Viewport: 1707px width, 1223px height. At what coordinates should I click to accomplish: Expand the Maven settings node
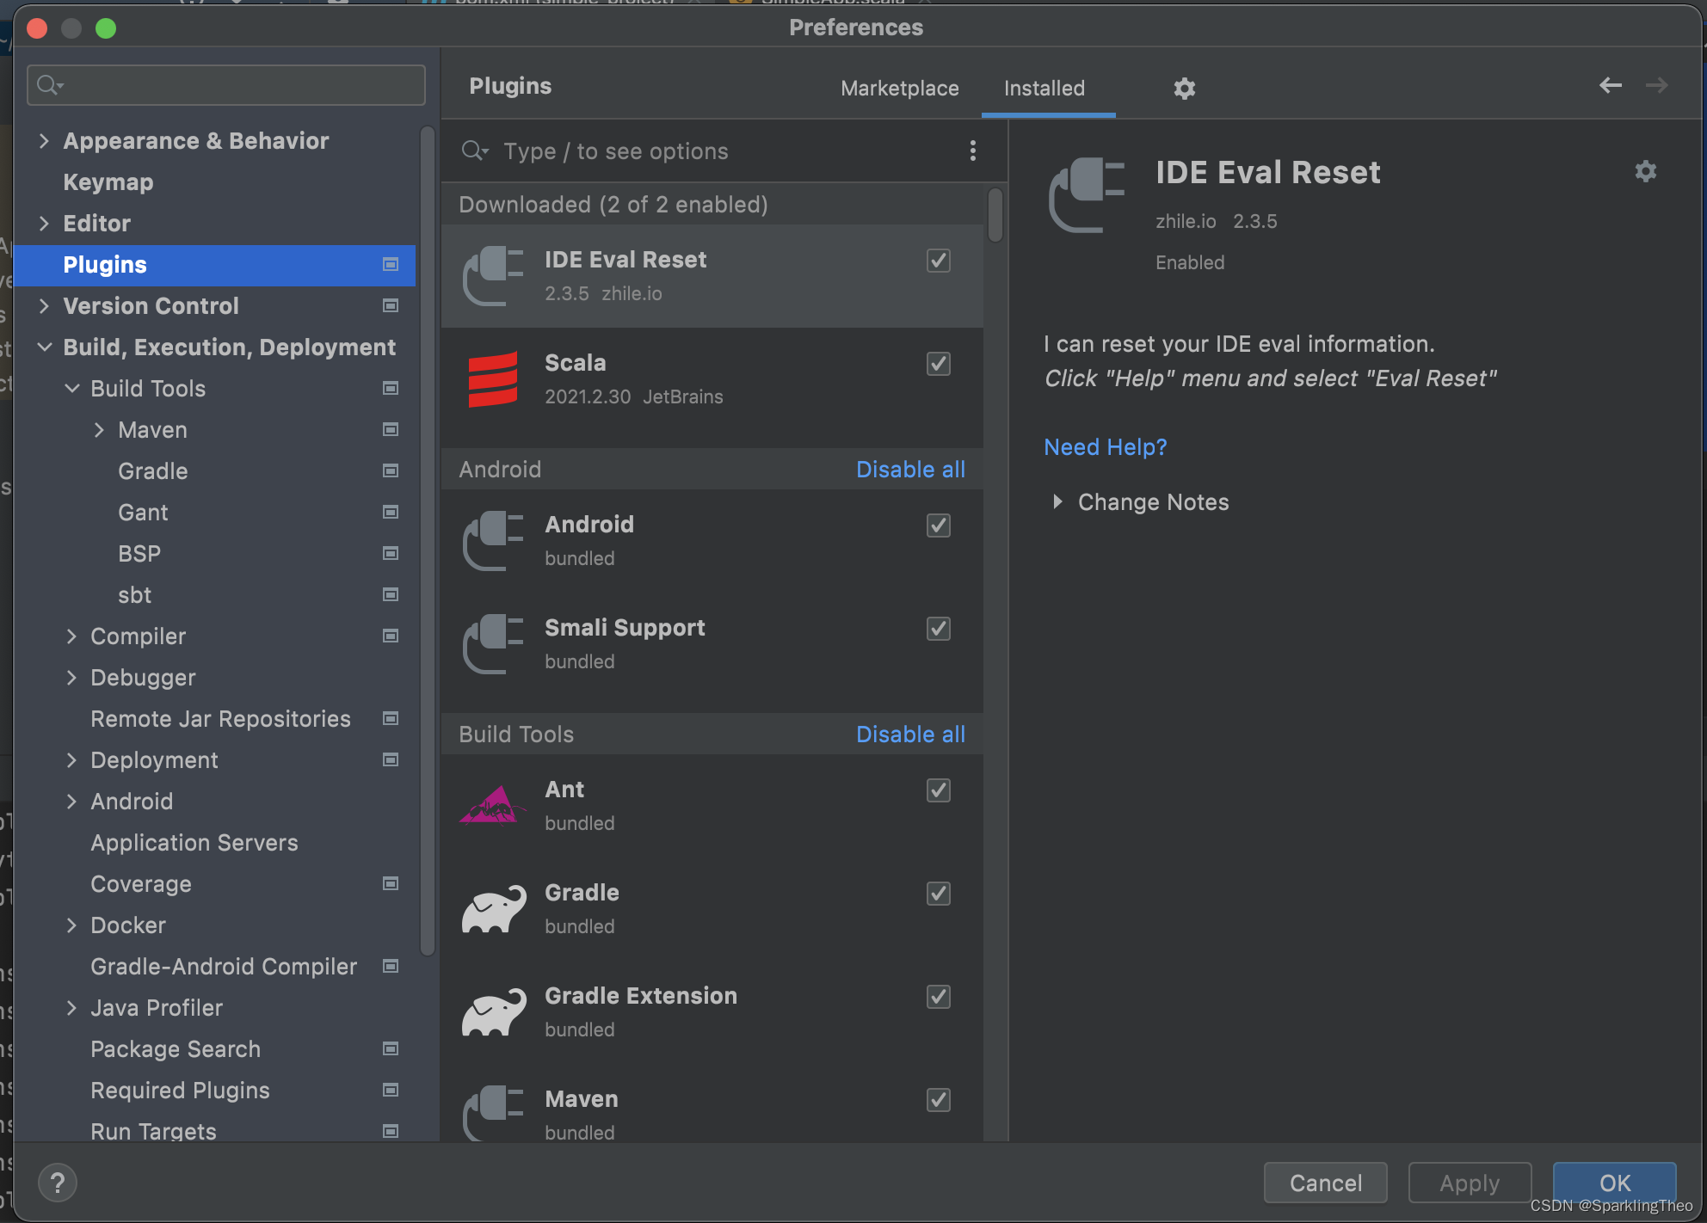99,429
